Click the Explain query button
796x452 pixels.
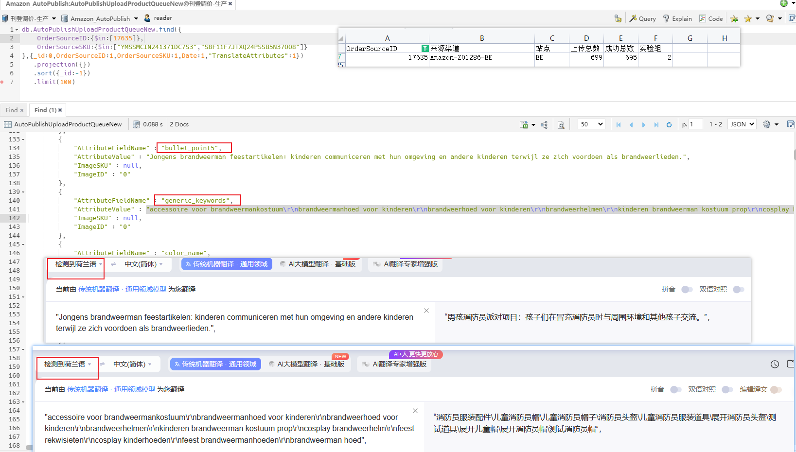click(677, 18)
